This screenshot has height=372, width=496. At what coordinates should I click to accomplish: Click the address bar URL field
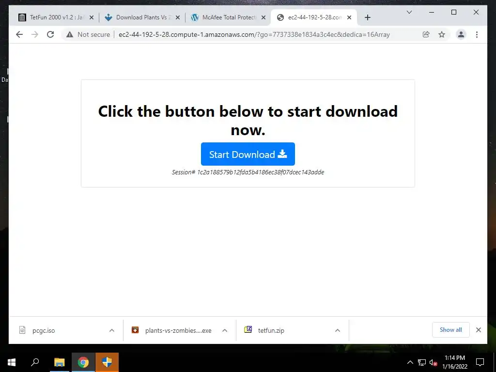click(x=254, y=34)
